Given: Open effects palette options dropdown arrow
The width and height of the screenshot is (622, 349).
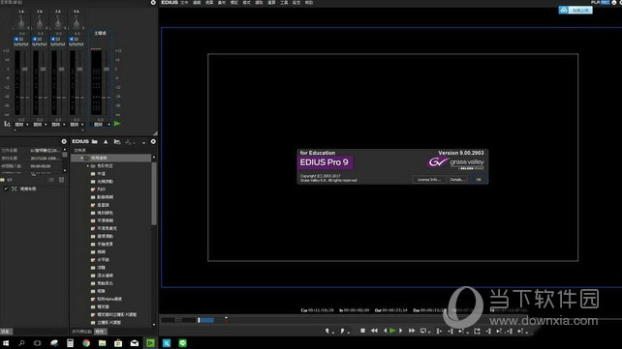Looking at the screenshot, I should pyautogui.click(x=144, y=142).
